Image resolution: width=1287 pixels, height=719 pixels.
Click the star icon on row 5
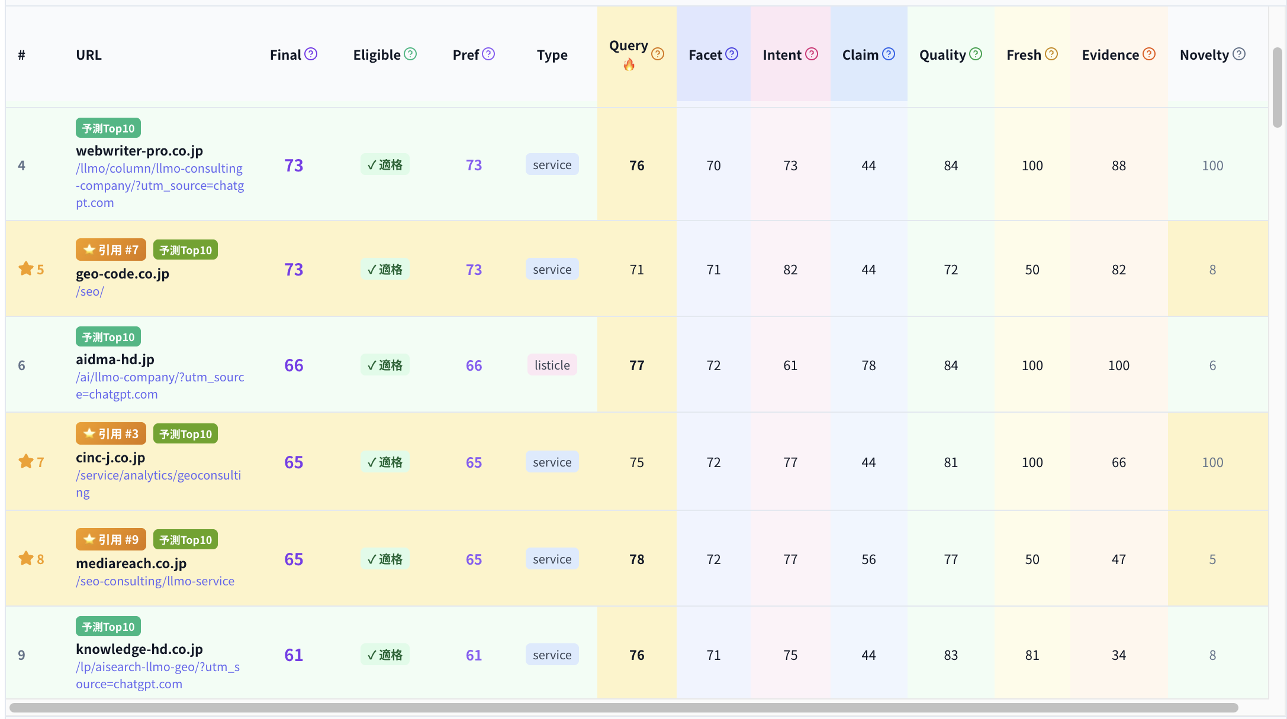26,269
